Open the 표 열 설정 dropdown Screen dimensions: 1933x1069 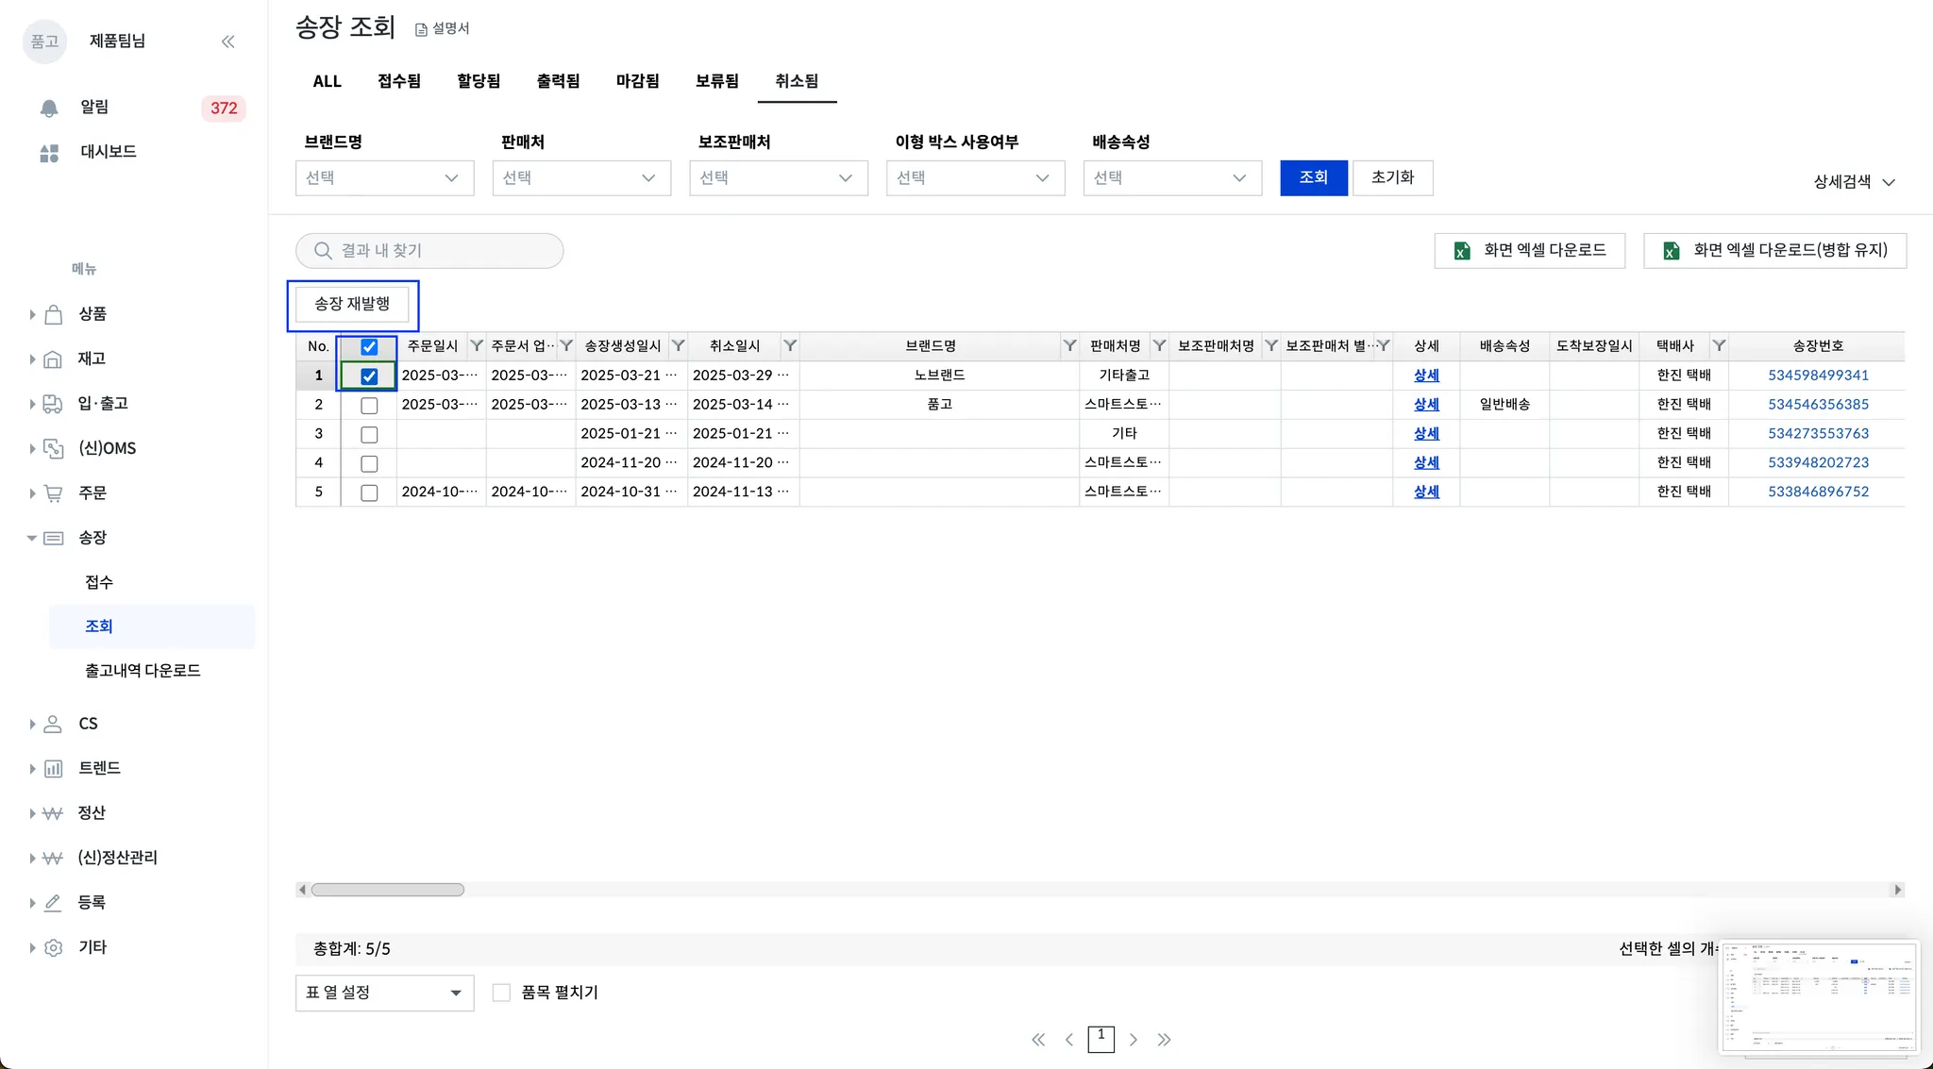(384, 993)
